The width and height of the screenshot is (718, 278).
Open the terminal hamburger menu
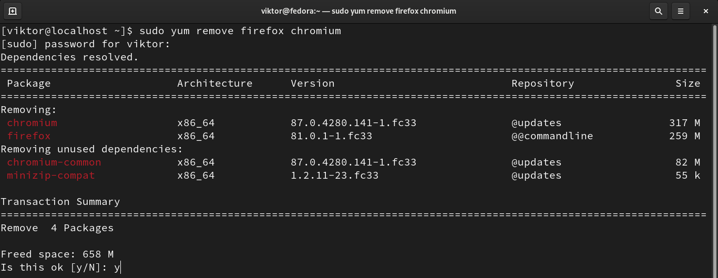(681, 11)
